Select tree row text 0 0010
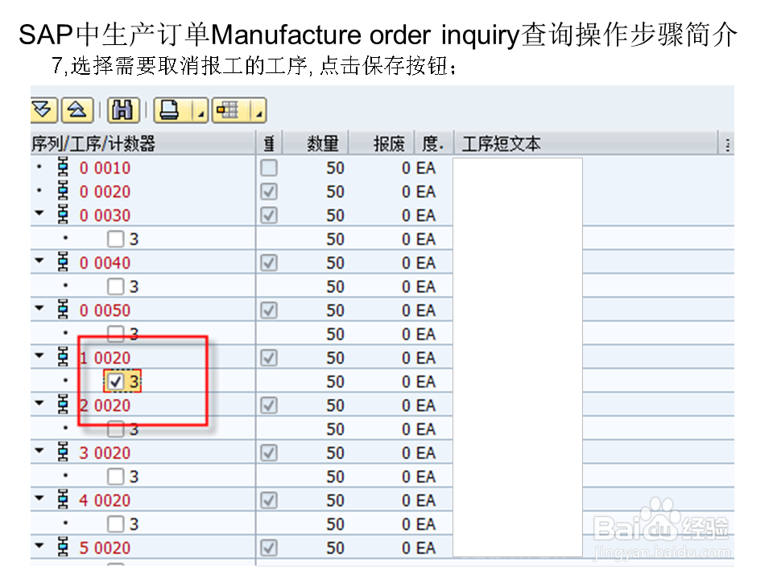Viewport: 773px width, 579px height. click(105, 168)
